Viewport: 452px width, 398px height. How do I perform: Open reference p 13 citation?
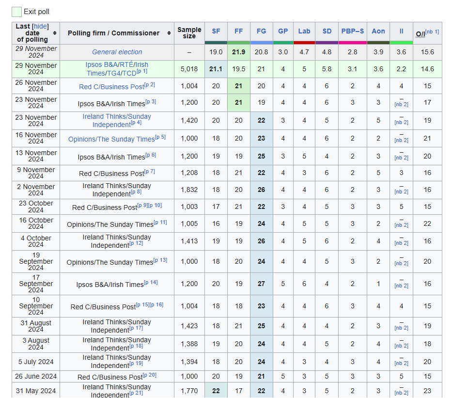coord(160,260)
